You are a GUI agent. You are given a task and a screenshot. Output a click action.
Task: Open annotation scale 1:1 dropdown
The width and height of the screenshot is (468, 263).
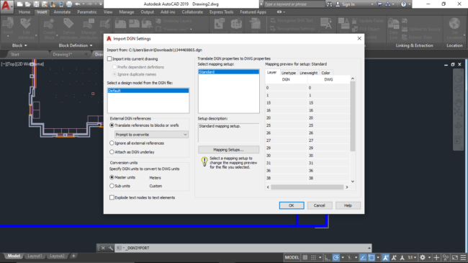pos(412,257)
